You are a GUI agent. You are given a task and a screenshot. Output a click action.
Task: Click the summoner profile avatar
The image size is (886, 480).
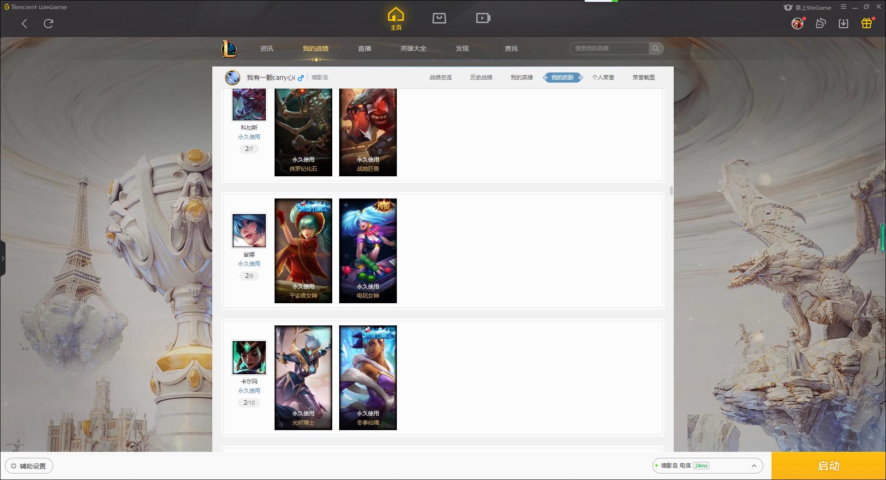point(233,78)
